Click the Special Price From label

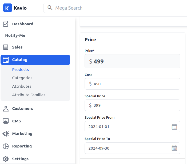[100, 118]
